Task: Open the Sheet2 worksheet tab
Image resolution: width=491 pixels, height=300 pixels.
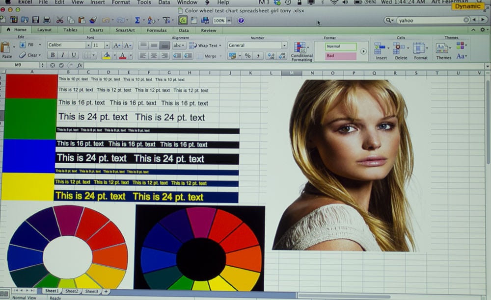Action: click(72, 291)
